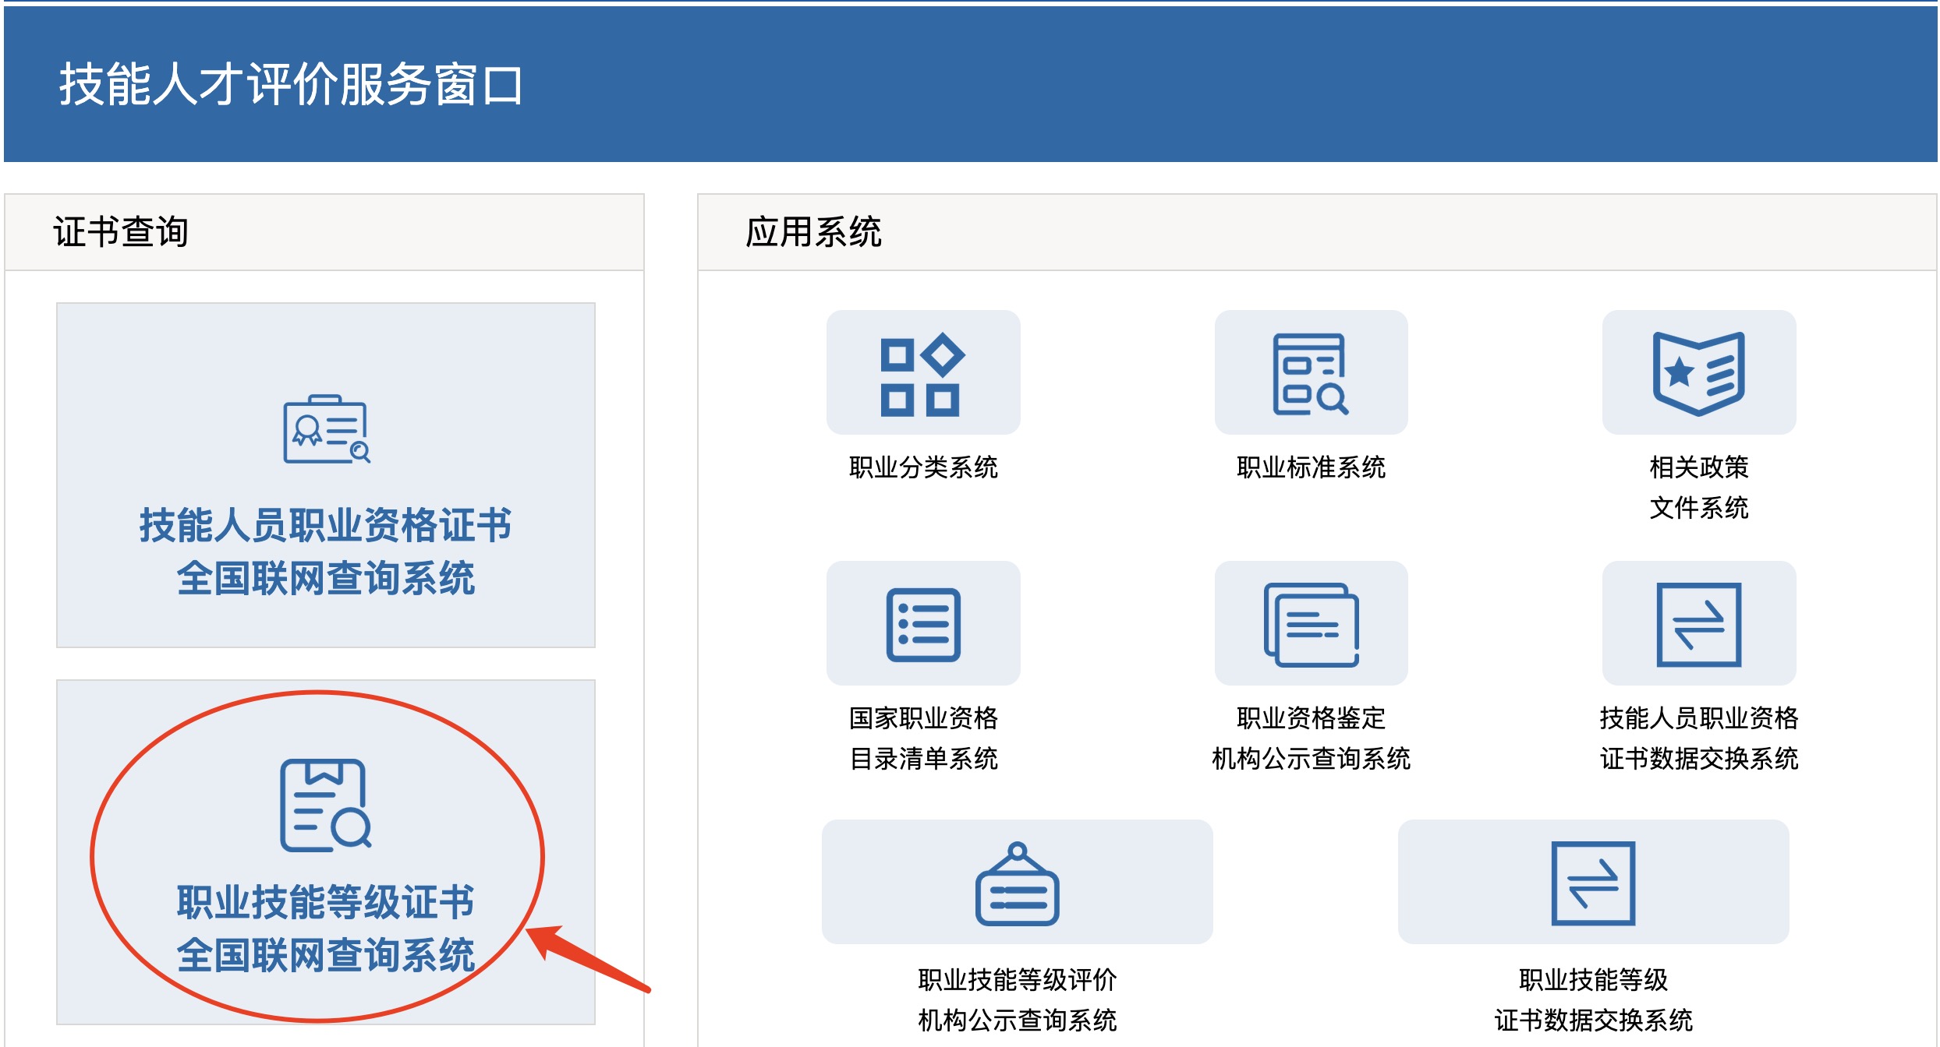Viewport: 1940px width, 1047px height.
Task: Click the 证书查询 section header
Action: tap(121, 232)
